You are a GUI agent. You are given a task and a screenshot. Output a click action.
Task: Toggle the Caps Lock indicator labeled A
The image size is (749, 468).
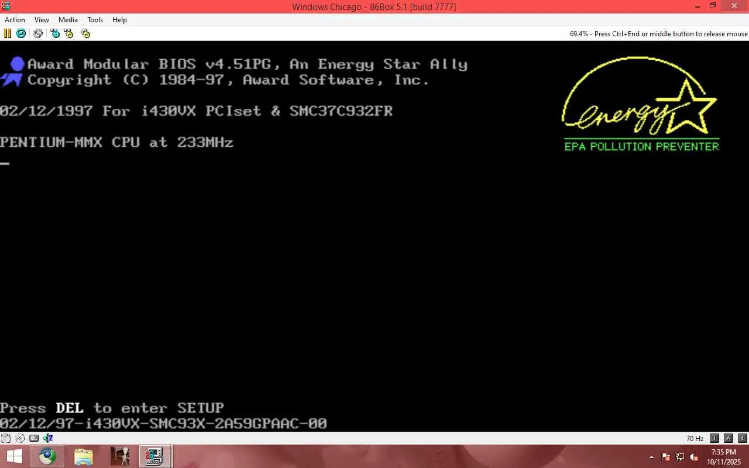(x=729, y=438)
